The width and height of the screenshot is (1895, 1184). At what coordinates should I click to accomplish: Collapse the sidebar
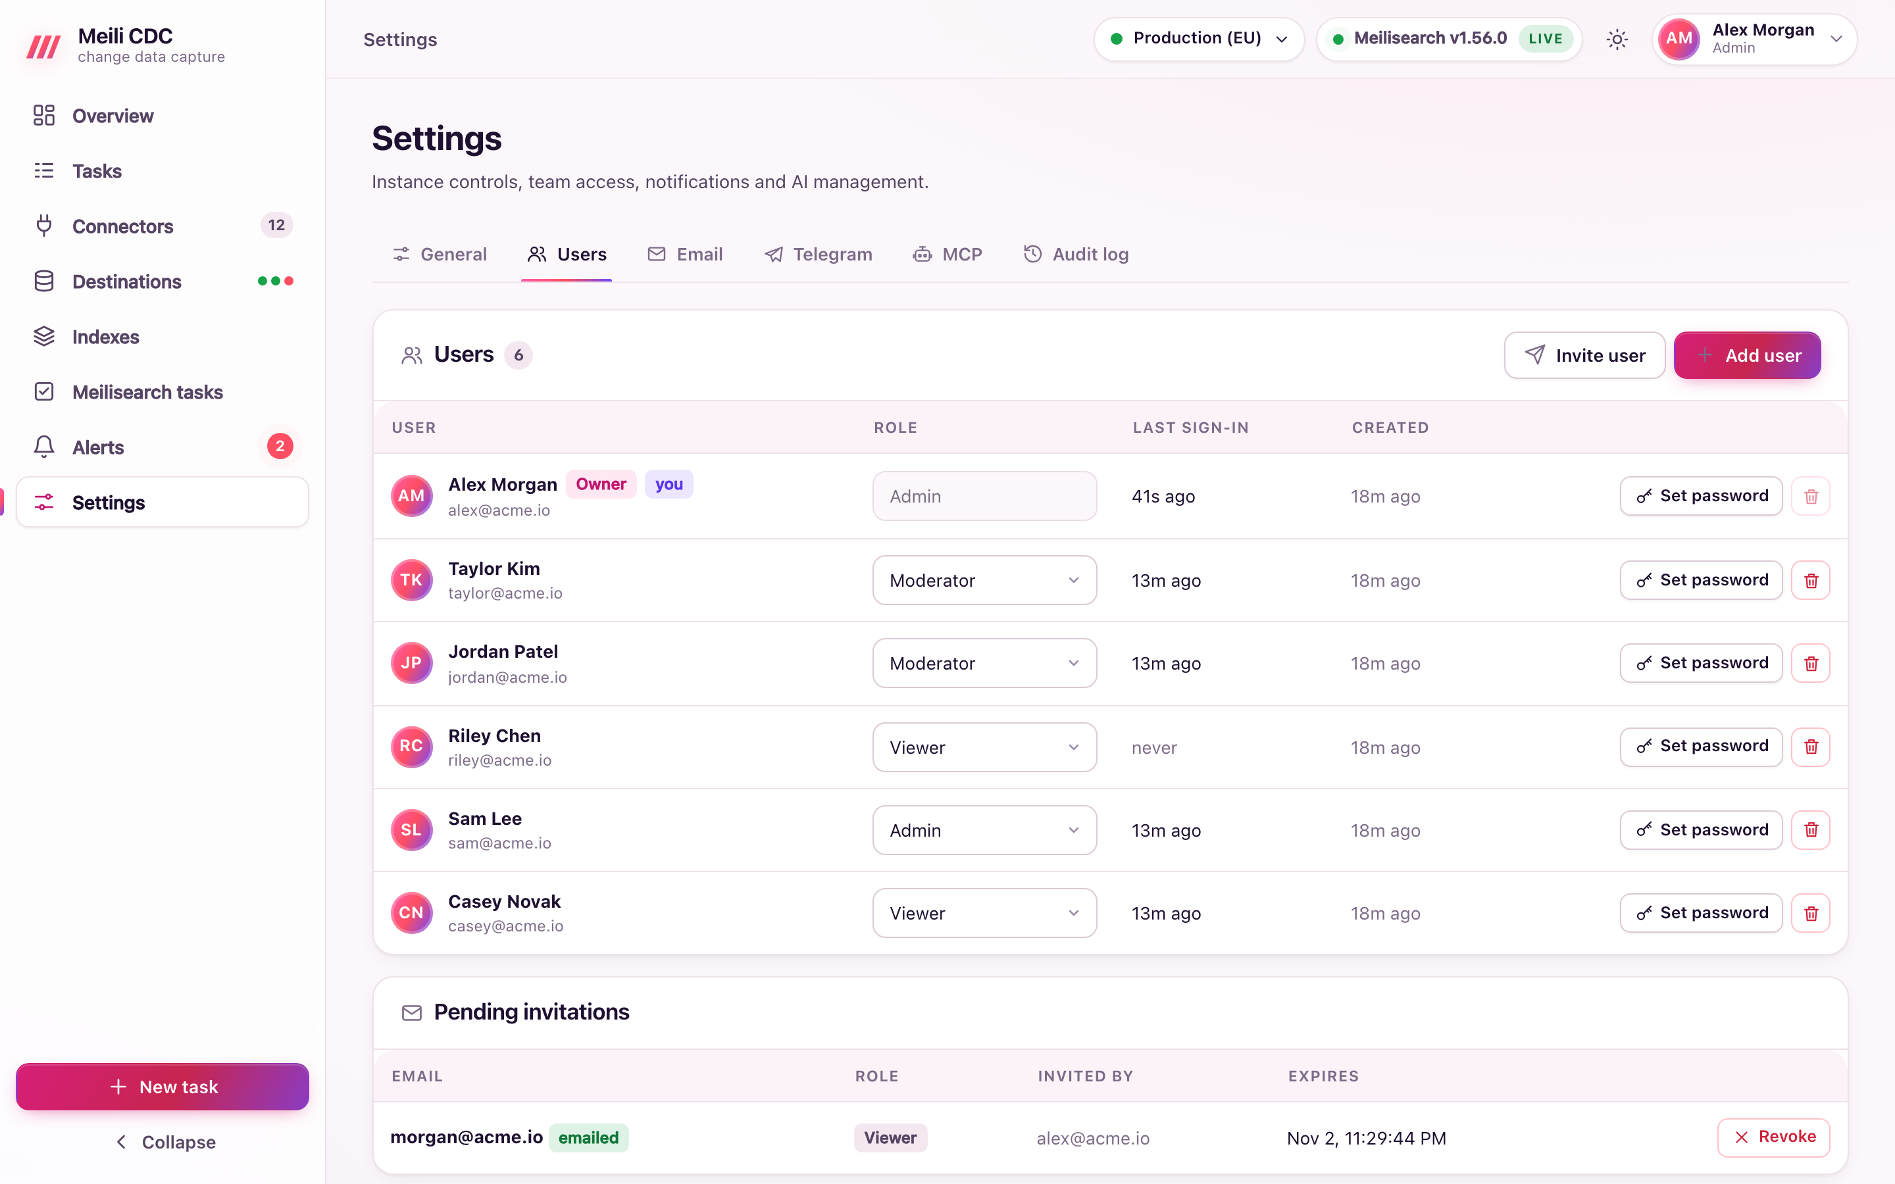tap(164, 1142)
